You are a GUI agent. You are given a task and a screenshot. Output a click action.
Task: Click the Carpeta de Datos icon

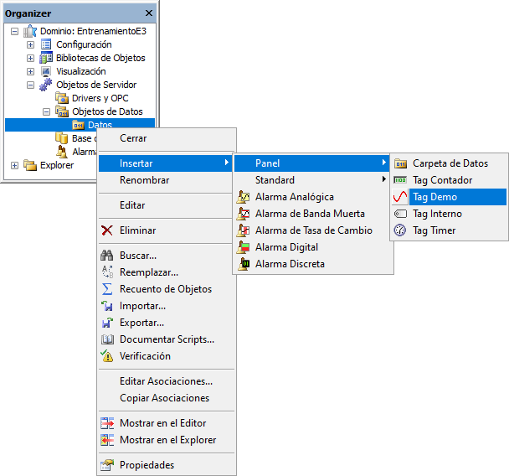(x=400, y=163)
